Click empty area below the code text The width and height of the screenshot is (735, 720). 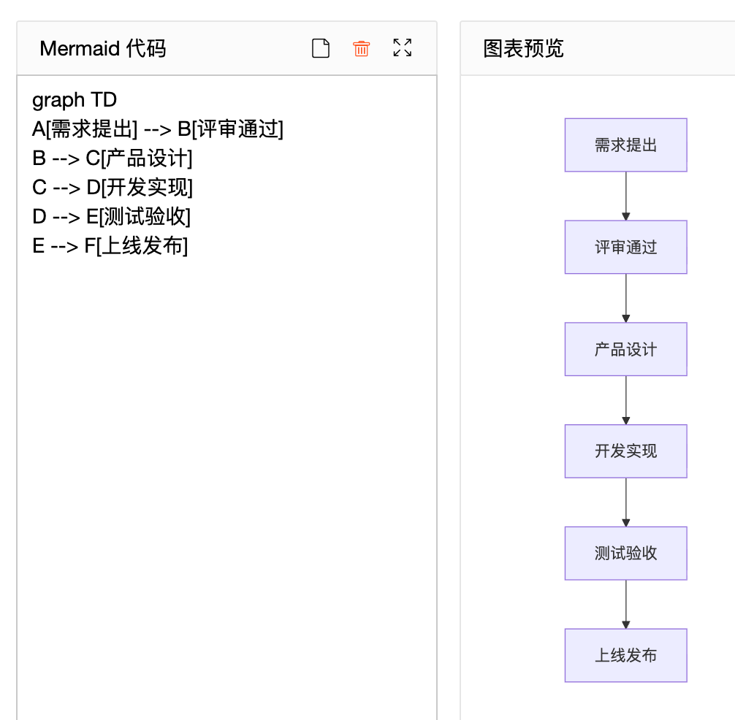tap(226, 475)
